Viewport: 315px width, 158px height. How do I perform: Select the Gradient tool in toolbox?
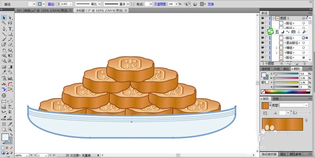(x=10, y=67)
